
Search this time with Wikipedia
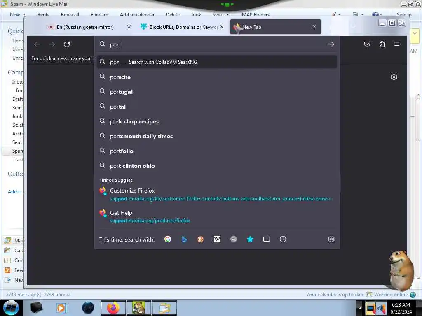217,239
